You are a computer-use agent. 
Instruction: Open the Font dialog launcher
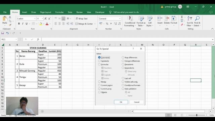[x=51, y=29]
